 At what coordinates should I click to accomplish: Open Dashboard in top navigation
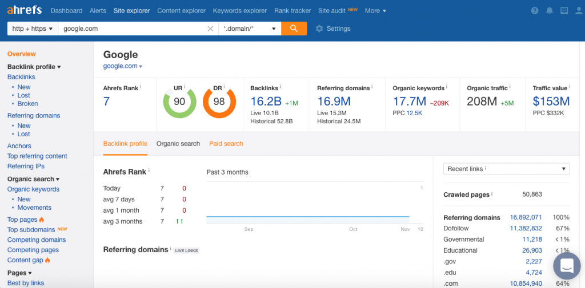(66, 11)
